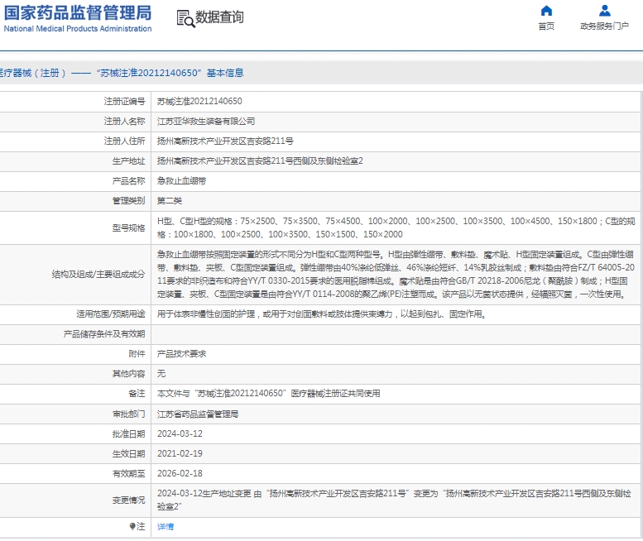Screen dimensions: 643x541
Task: Click the 政务服务门户 text link
Action: (x=604, y=26)
